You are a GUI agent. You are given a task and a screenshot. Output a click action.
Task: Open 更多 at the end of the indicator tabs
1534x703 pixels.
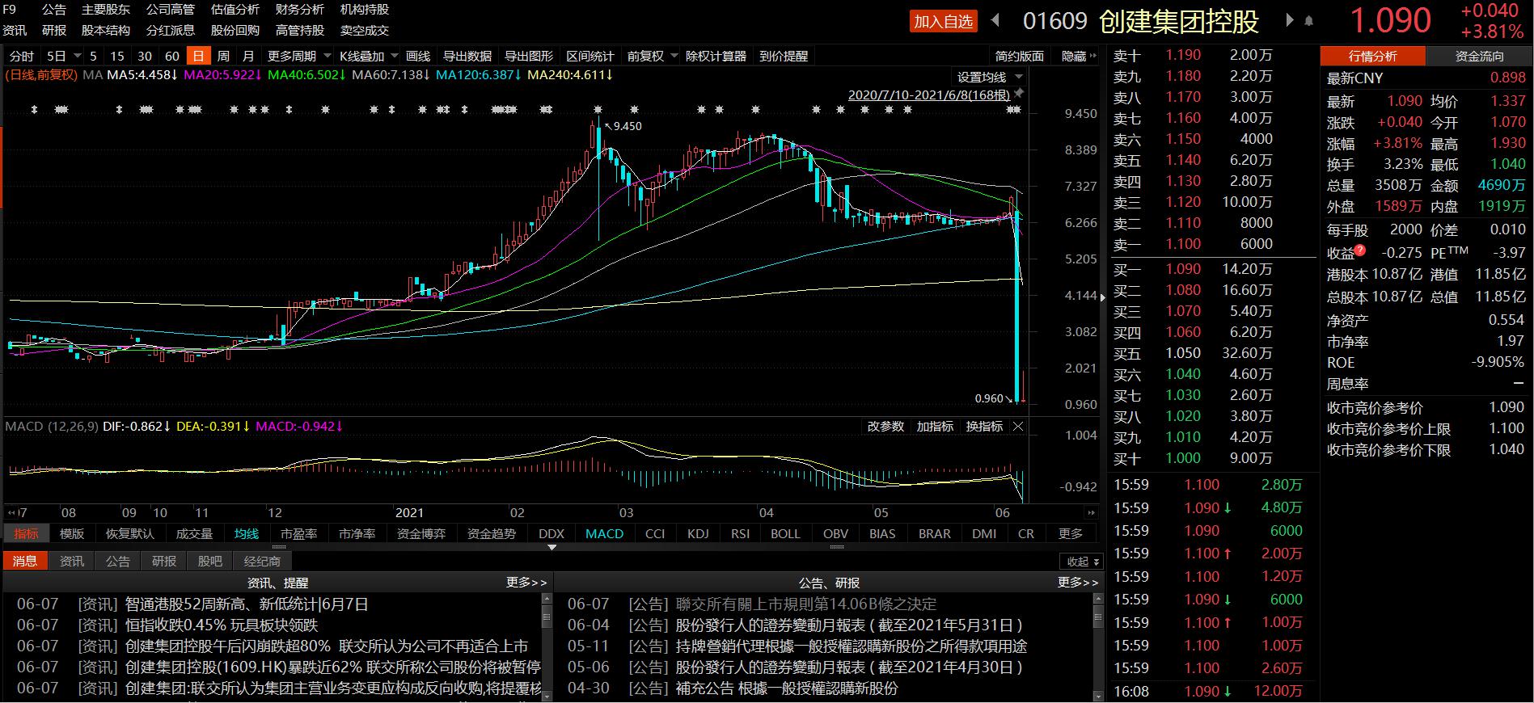1070,533
